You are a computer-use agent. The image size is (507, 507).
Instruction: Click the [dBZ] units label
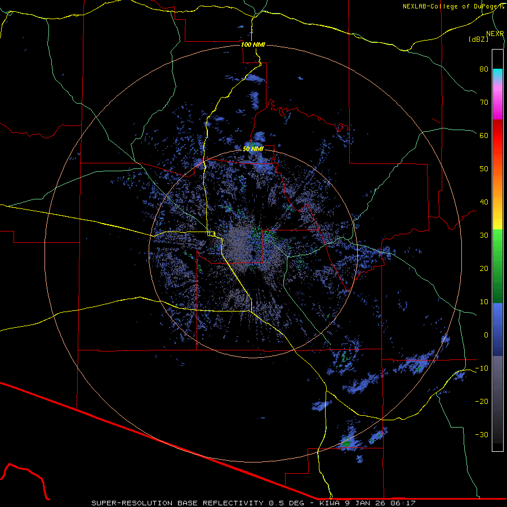pyautogui.click(x=478, y=39)
